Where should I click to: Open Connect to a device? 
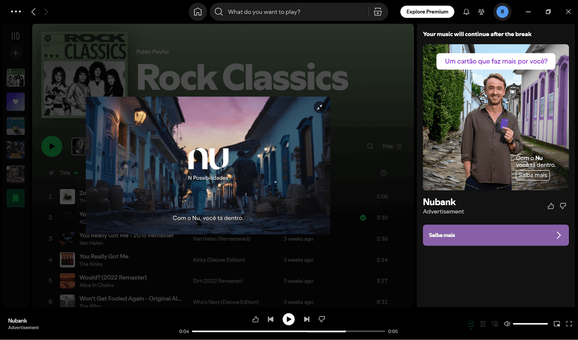click(x=495, y=324)
